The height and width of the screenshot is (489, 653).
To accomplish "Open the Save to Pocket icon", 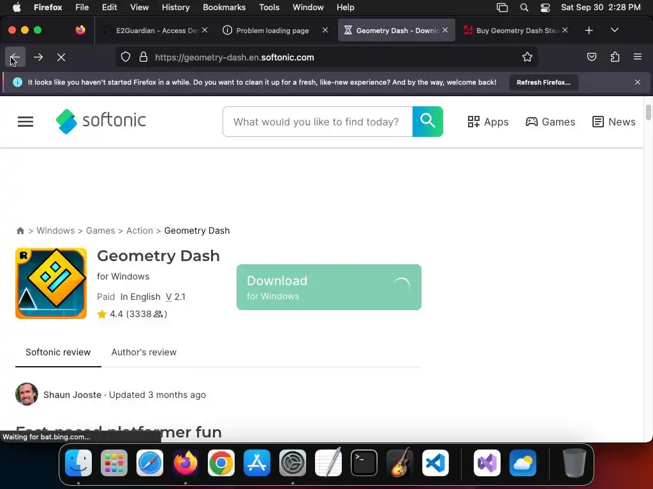I will click(x=591, y=57).
